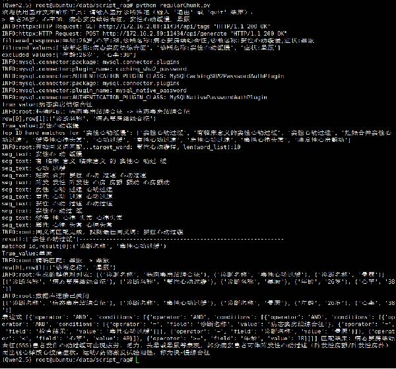The height and width of the screenshot is (369, 396).
Task: Click the 'mysql_native_password' plugin name text
Action: 151,90
